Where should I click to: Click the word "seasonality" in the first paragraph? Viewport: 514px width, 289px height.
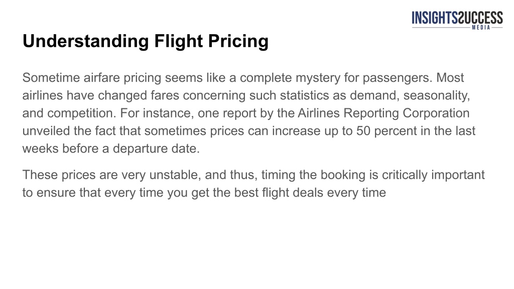pos(436,95)
